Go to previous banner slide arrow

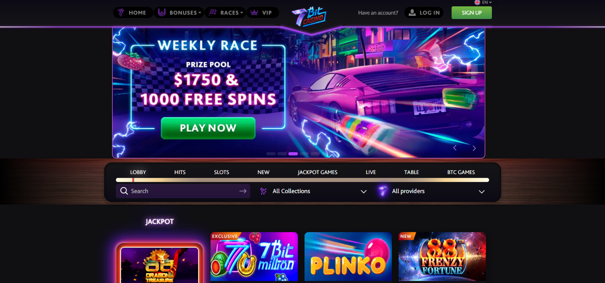click(x=455, y=148)
